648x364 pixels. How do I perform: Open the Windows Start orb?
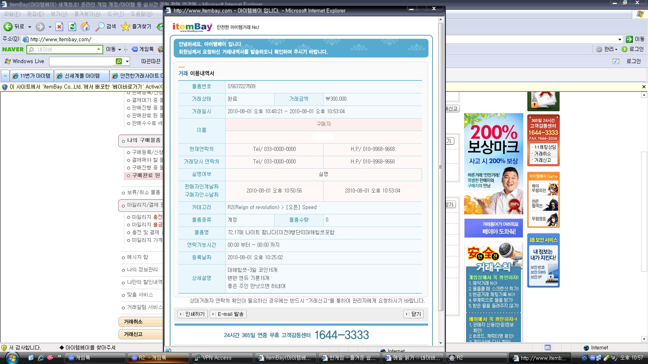tap(12, 358)
